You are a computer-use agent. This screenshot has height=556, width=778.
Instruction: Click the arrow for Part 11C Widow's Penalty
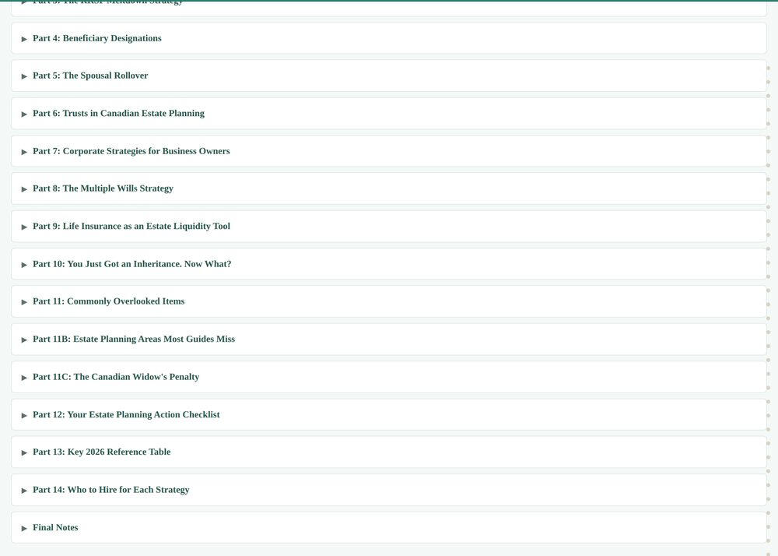[24, 377]
